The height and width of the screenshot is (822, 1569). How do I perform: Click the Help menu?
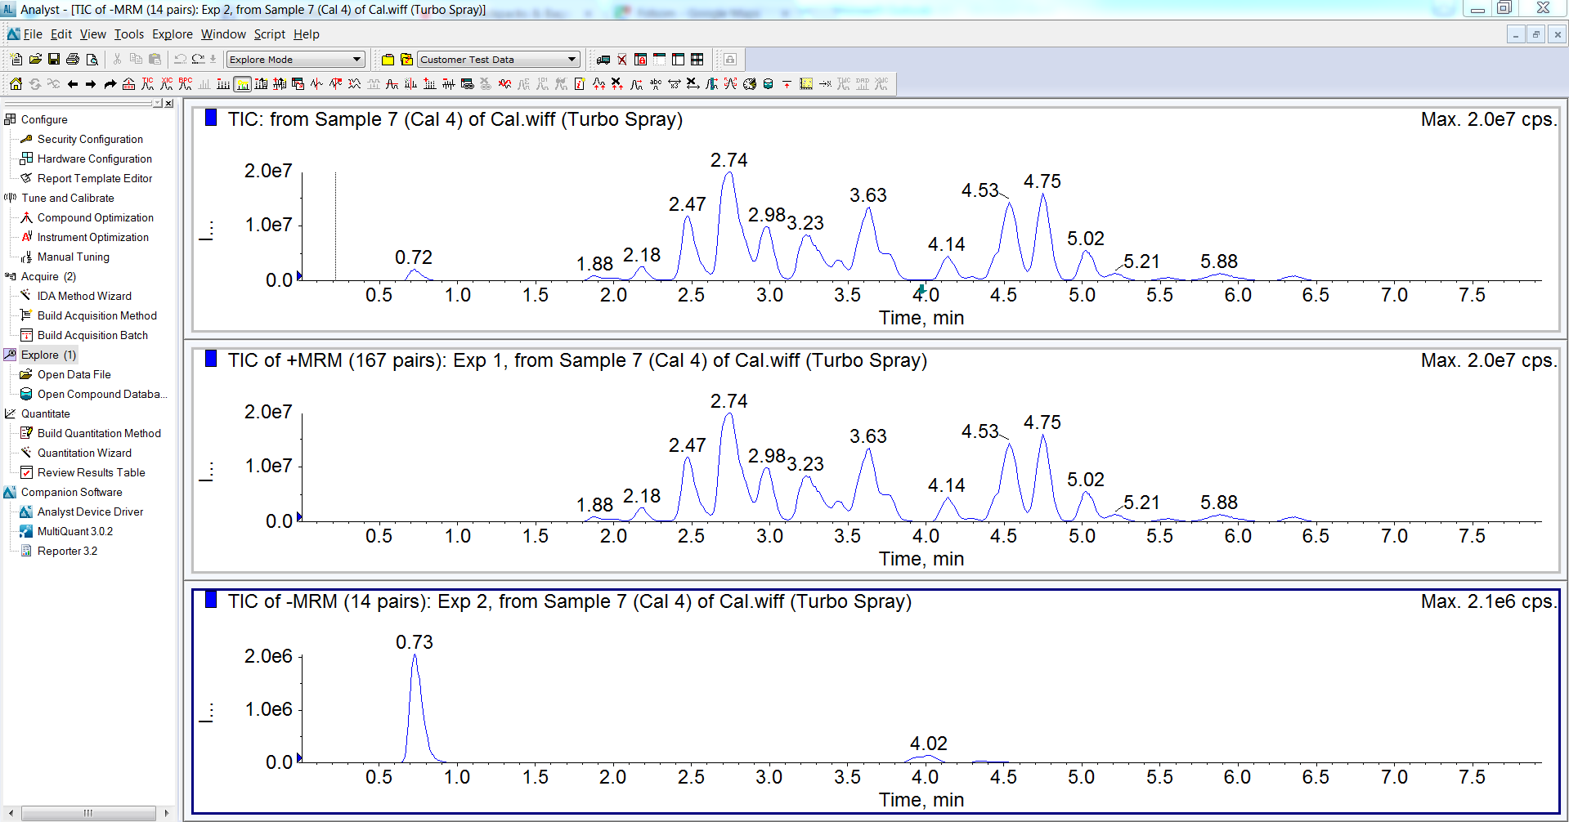pyautogui.click(x=307, y=34)
